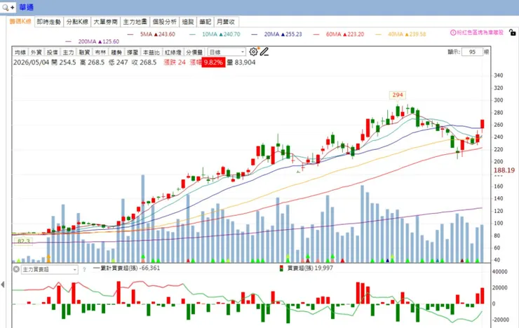Switch to the 筆記 tab
The height and width of the screenshot is (328, 519).
pyautogui.click(x=205, y=22)
